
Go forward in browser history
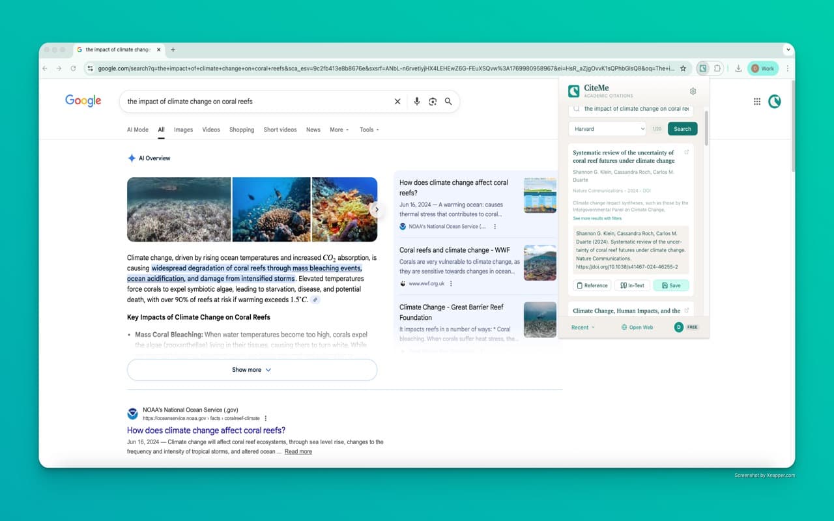[x=59, y=68]
